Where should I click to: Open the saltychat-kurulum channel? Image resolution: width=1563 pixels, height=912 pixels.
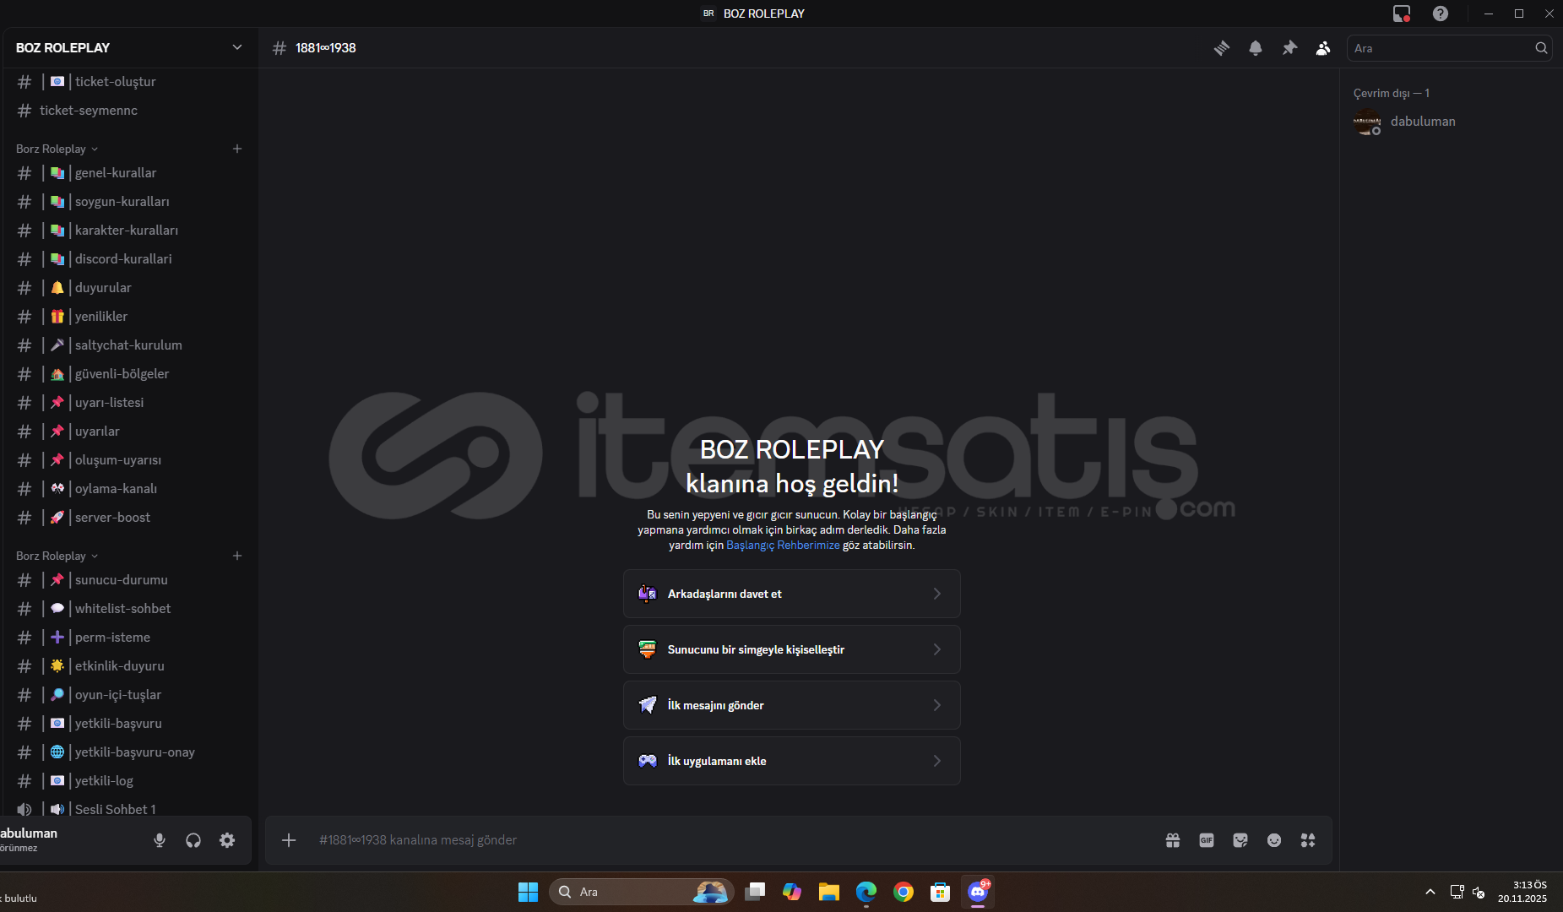click(128, 345)
